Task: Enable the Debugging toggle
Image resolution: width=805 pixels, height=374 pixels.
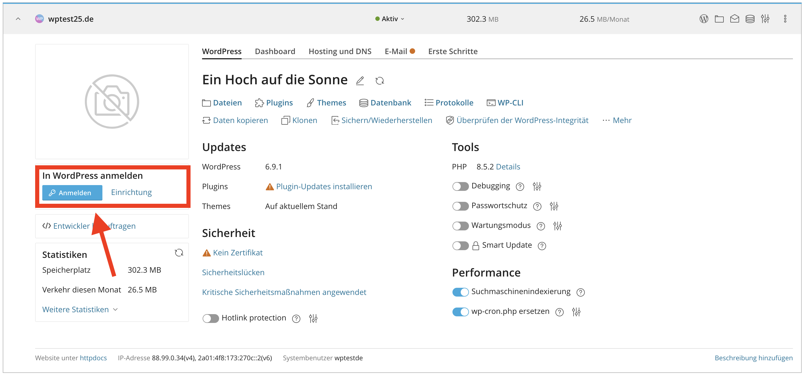Action: click(x=460, y=186)
